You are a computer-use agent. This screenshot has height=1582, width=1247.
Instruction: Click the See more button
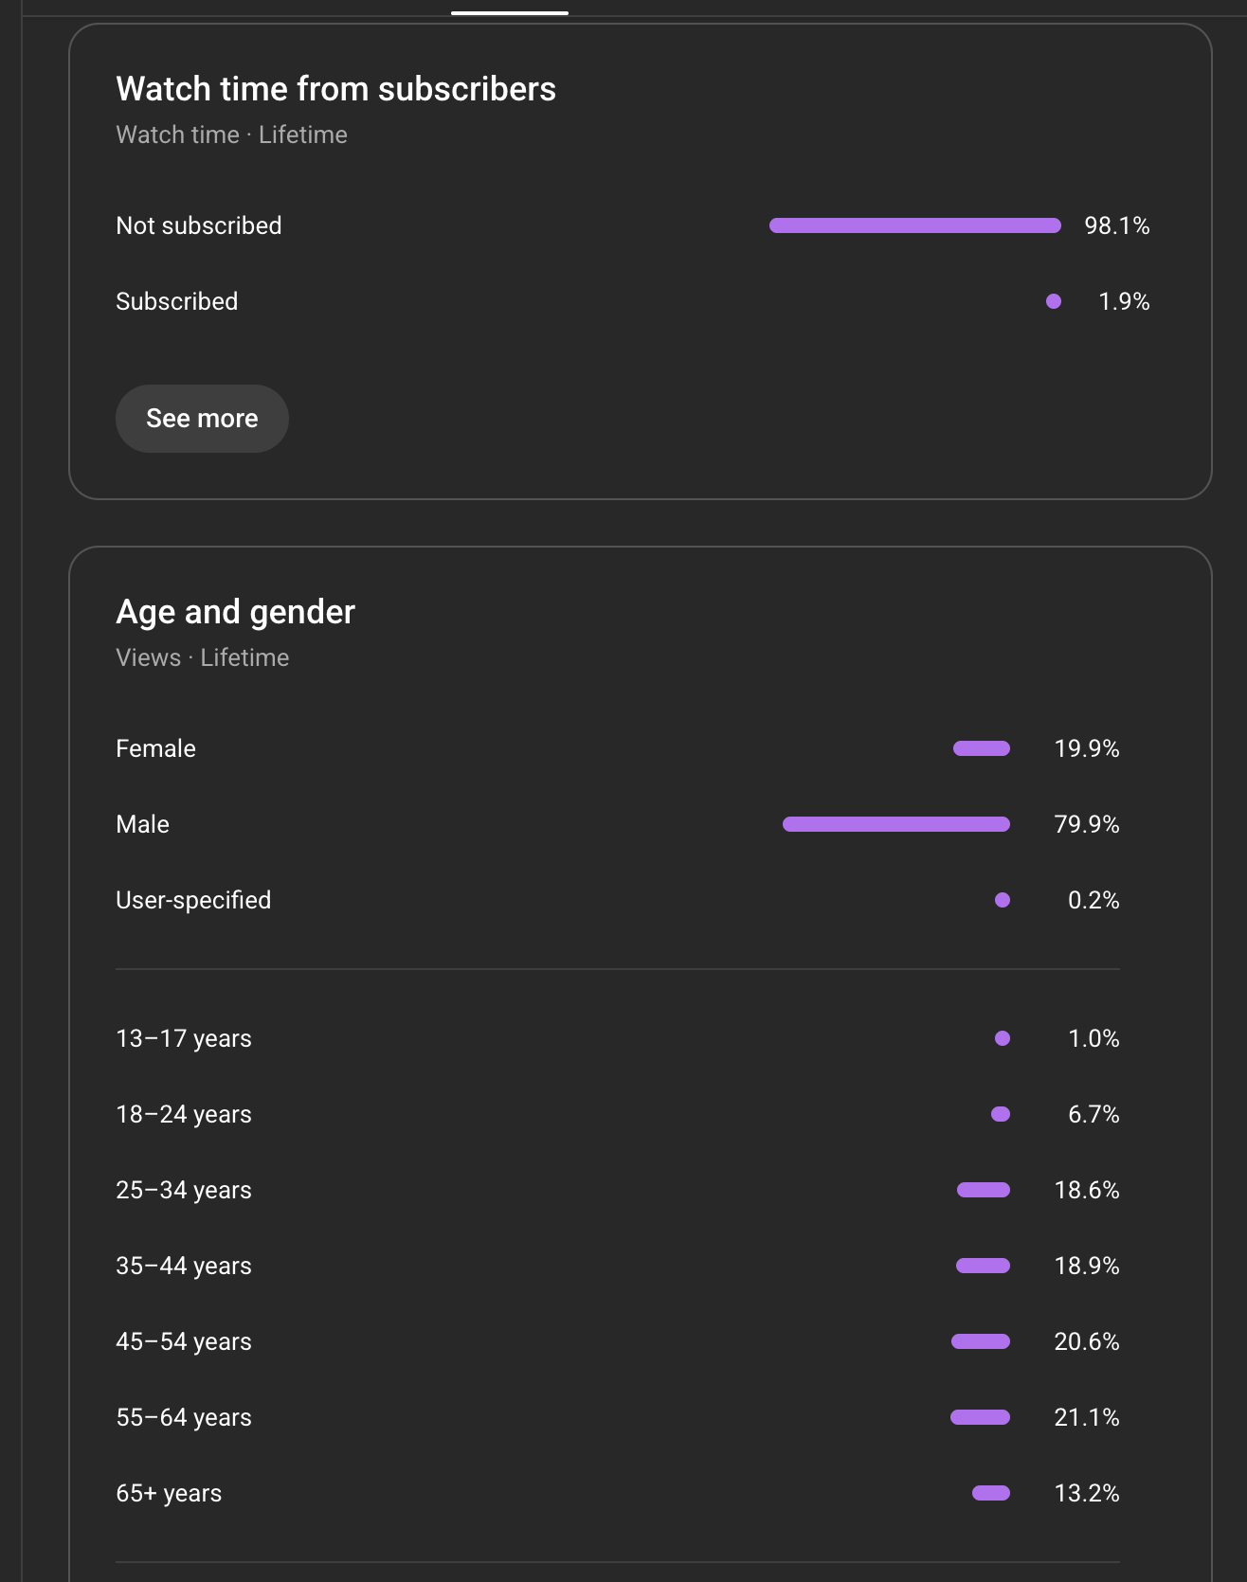[202, 419]
